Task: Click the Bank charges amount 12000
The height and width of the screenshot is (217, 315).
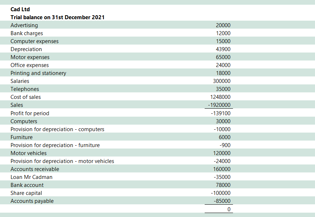Action: pyautogui.click(x=223, y=33)
